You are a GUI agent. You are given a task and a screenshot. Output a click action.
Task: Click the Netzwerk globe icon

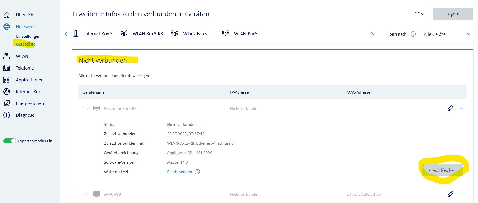(x=7, y=27)
